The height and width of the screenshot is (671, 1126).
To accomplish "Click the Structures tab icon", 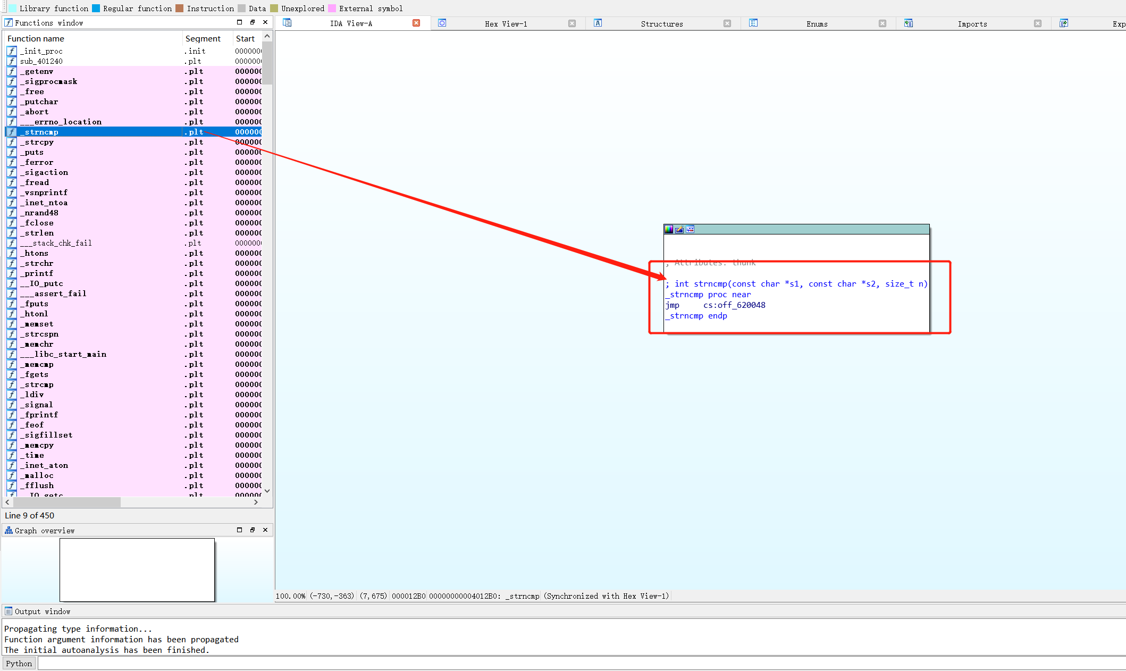I will point(598,23).
